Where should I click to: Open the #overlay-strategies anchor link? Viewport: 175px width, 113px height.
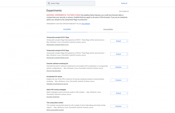[x=53, y=97]
